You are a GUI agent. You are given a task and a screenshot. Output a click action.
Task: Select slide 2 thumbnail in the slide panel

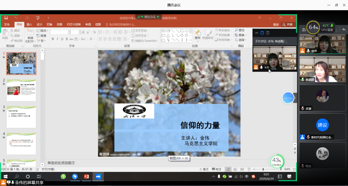click(x=21, y=91)
